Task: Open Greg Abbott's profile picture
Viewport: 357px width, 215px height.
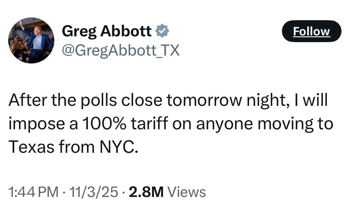Action: [31, 40]
